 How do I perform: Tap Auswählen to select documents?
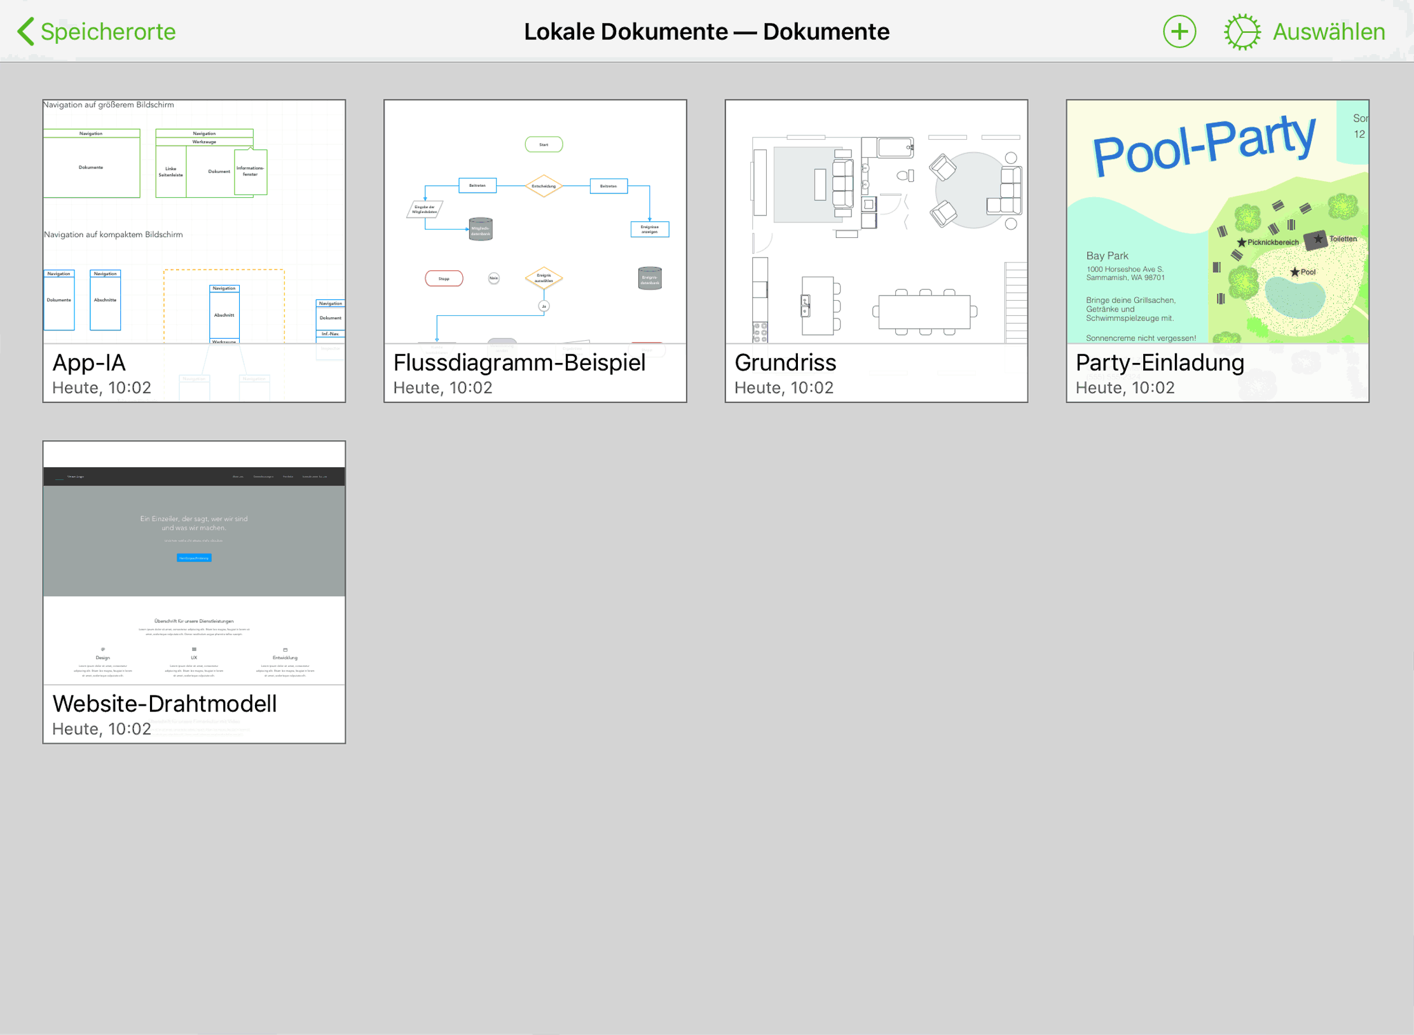coord(1329,32)
